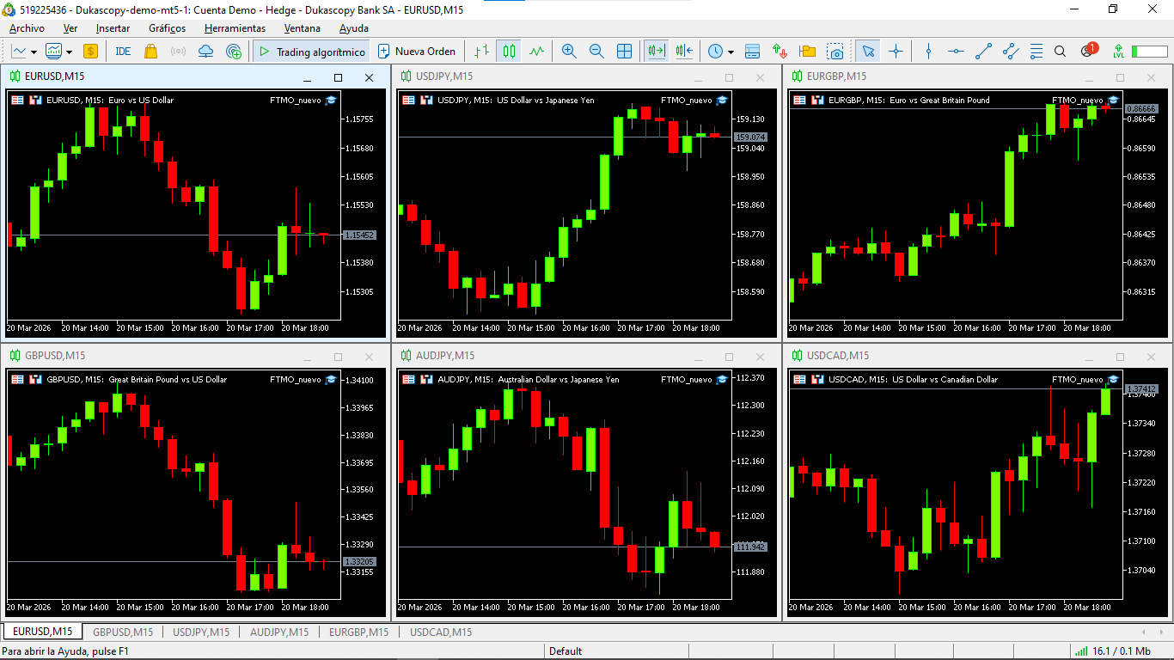Switch chart to candlestick view
Image resolution: width=1174 pixels, height=660 pixels.
coord(510,52)
